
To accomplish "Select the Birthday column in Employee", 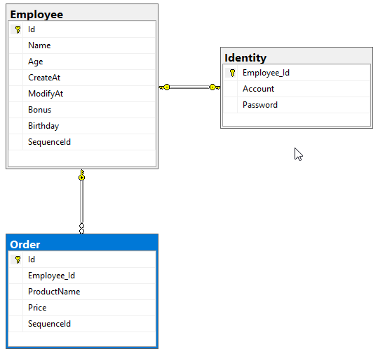I will 82,126.
